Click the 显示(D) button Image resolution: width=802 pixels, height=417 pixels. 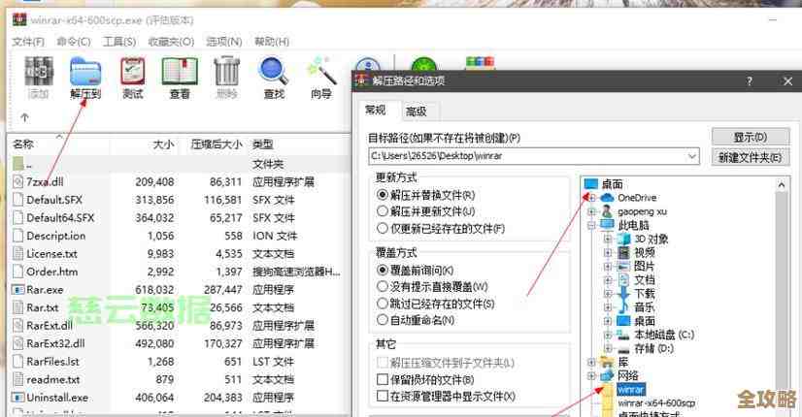coord(751,137)
